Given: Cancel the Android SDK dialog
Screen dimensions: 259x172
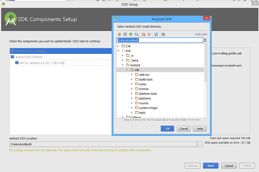Looking at the screenshot, I should tap(183, 129).
